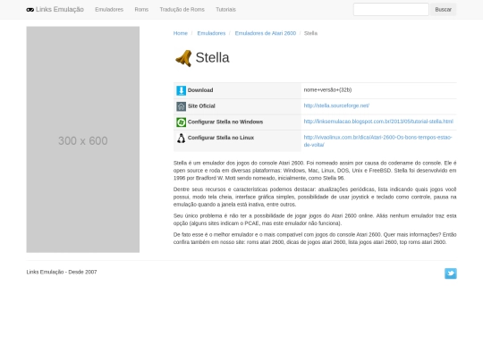Click the 300 x 600 ad placeholder

pos(83,139)
